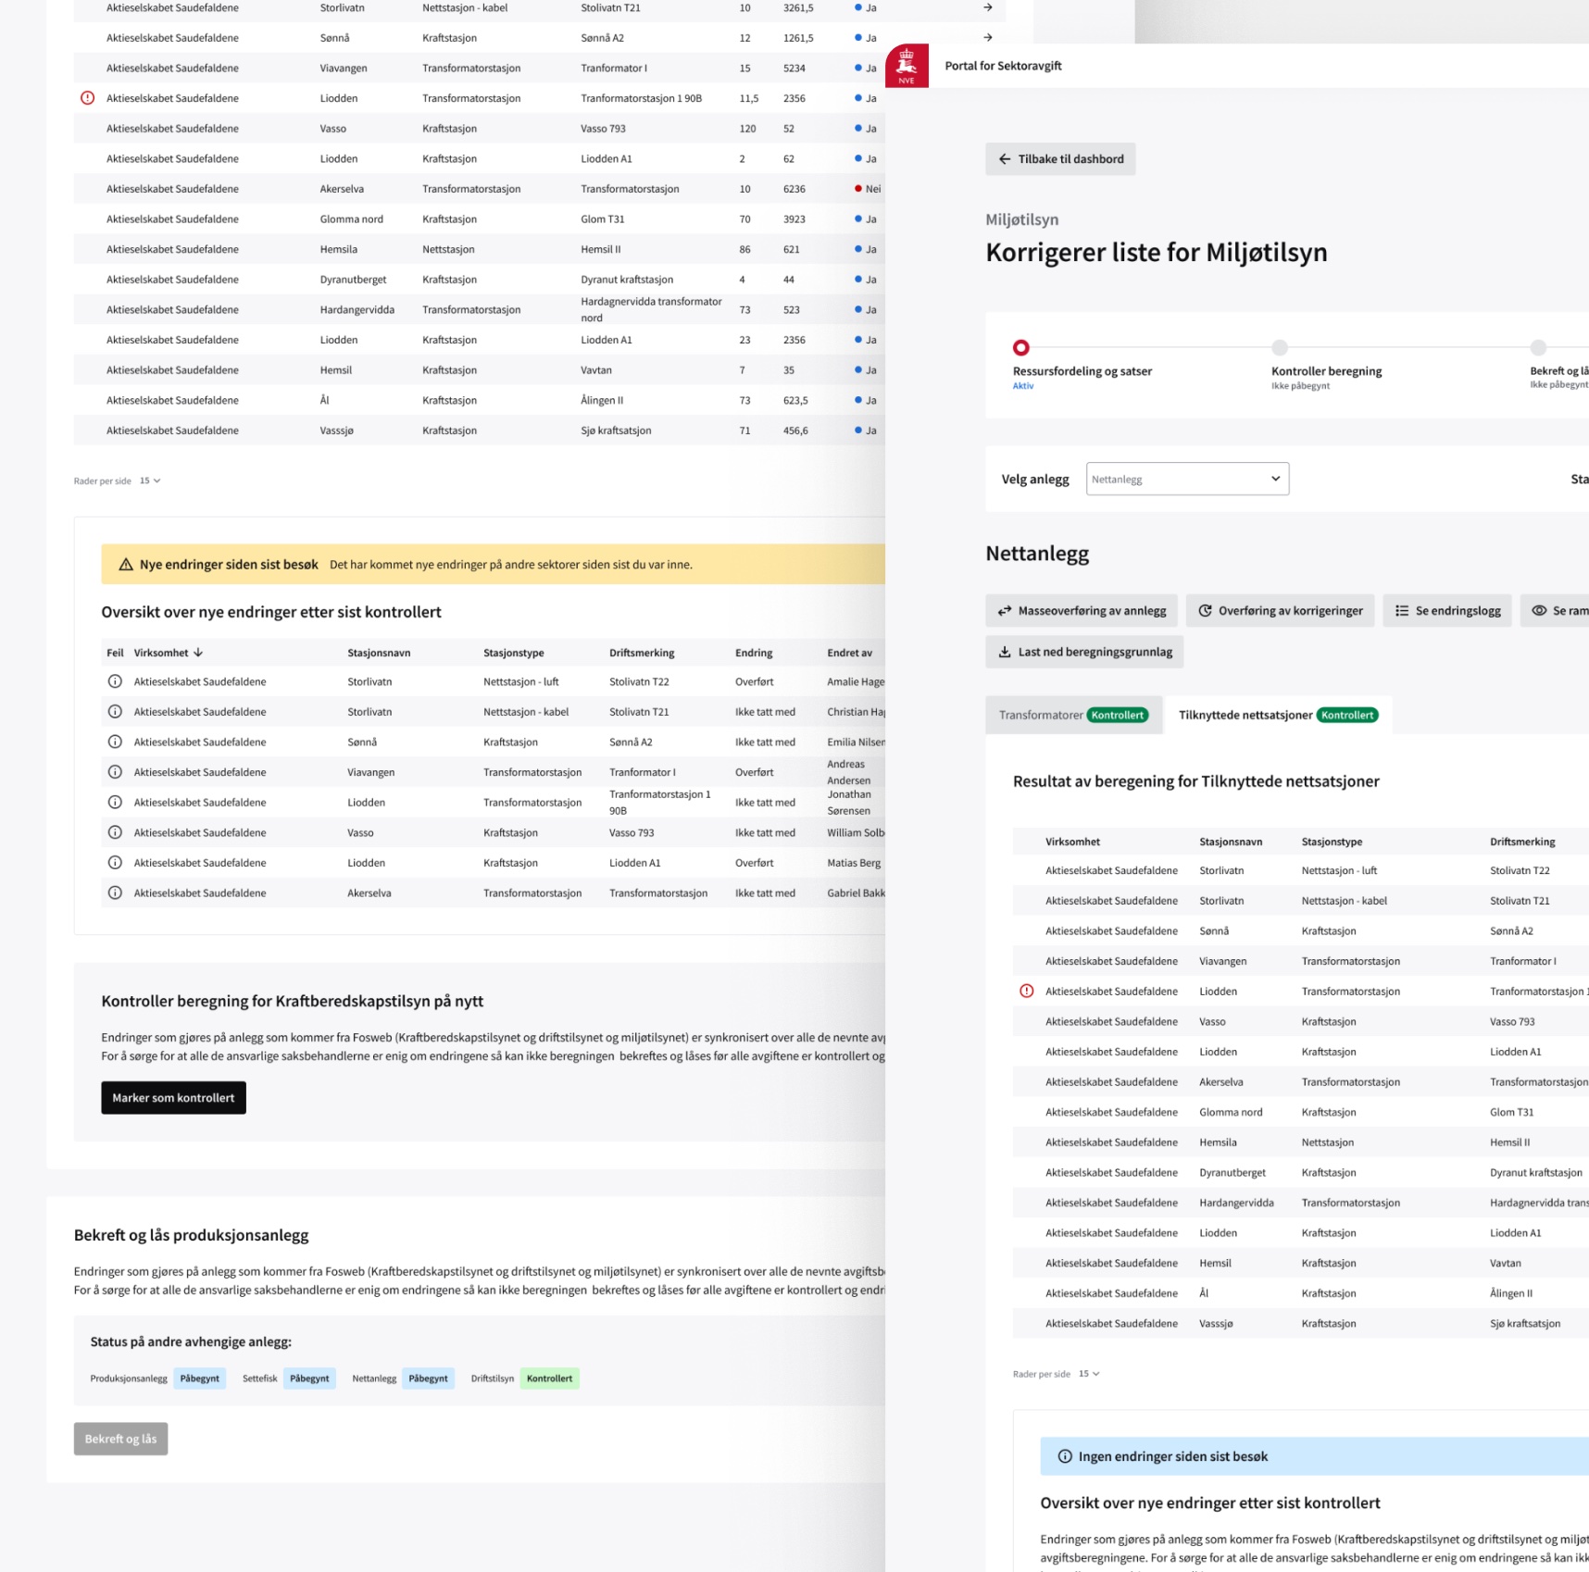
Task: Click Overføring av korrigeringer button
Action: 1280,611
